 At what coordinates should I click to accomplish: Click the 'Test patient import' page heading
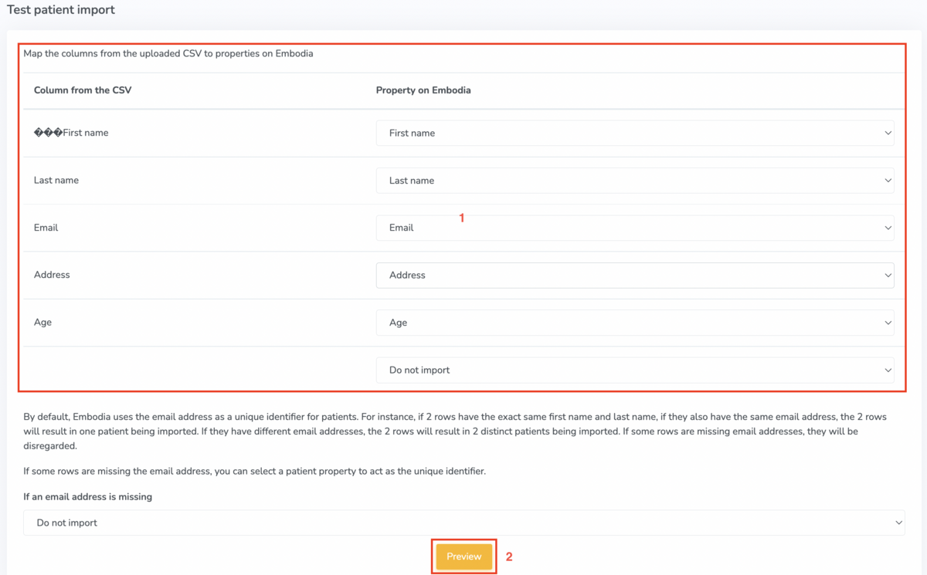coord(61,10)
